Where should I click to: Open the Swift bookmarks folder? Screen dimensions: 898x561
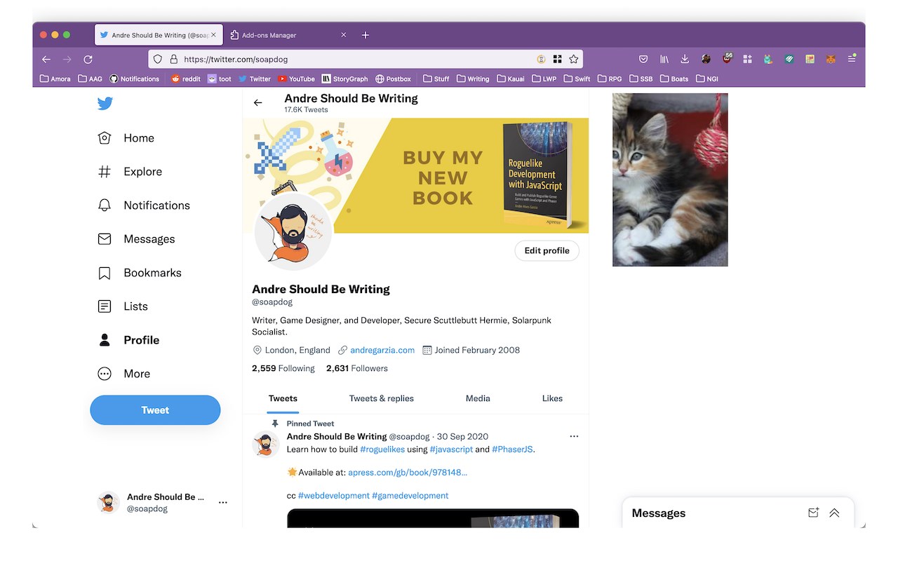coord(577,79)
